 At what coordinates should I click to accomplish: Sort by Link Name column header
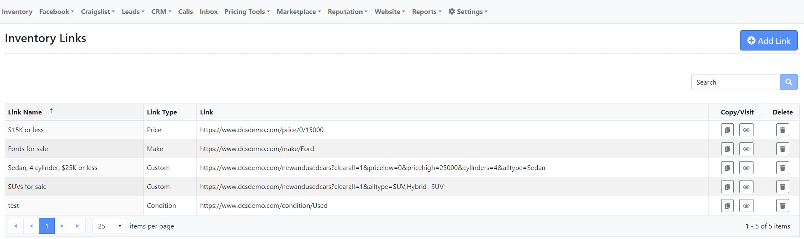coord(25,112)
